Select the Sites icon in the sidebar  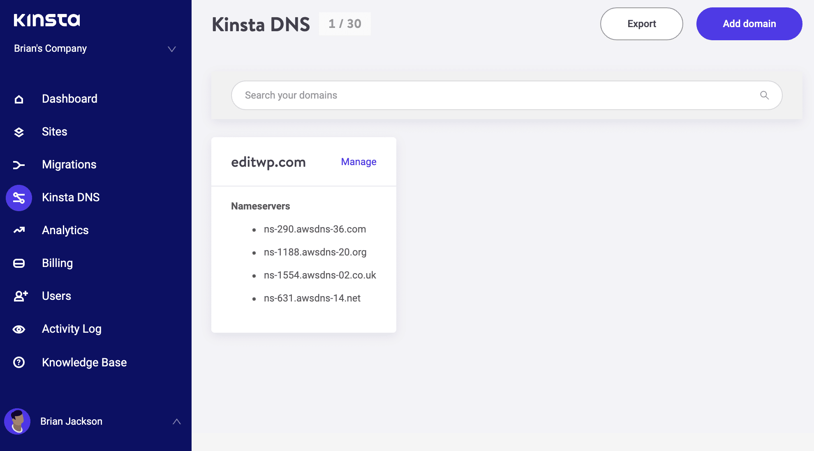pyautogui.click(x=18, y=132)
